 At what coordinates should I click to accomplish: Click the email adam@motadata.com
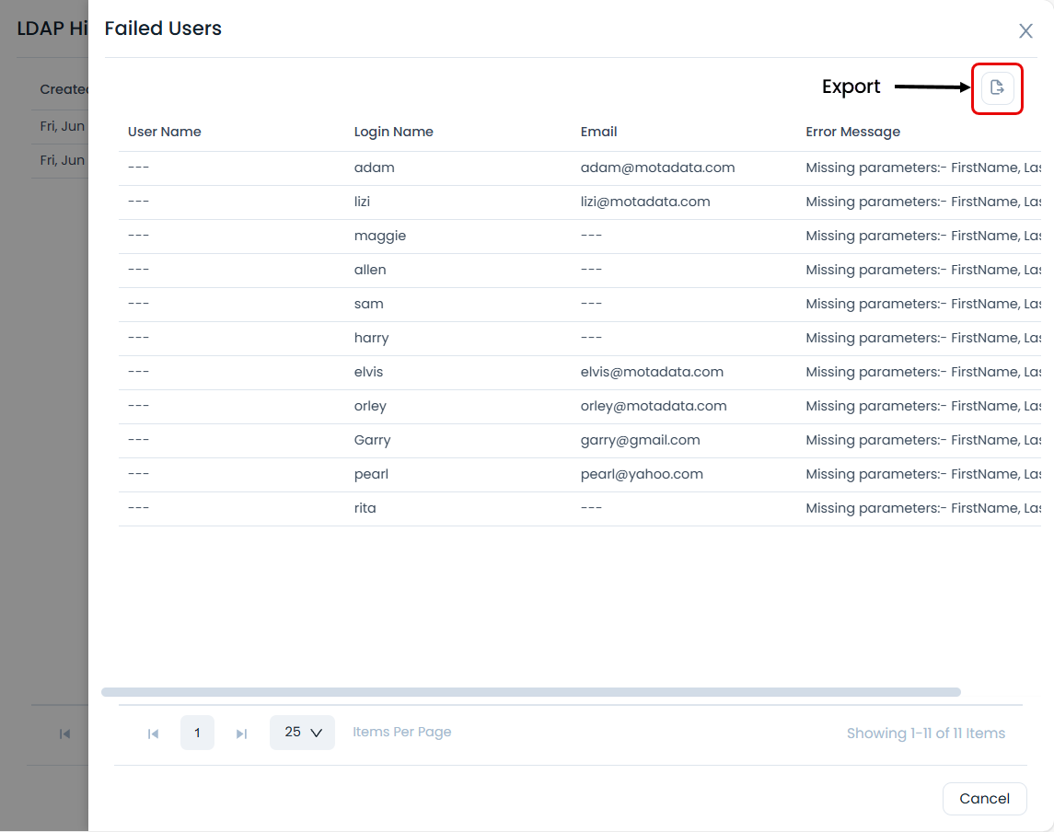point(657,168)
